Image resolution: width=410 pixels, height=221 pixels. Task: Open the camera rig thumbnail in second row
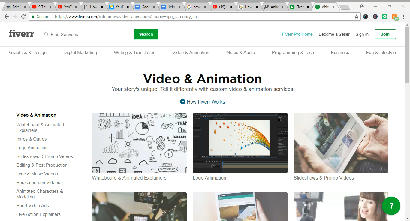coord(139,207)
